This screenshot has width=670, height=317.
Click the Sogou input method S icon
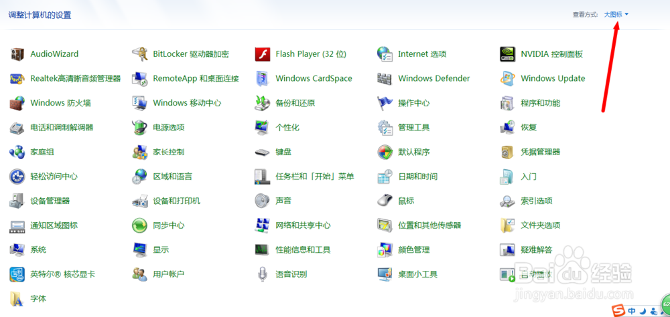(618, 310)
